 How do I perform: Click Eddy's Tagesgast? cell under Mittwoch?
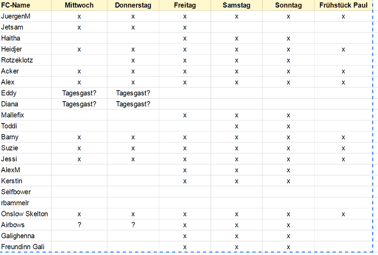pos(79,93)
